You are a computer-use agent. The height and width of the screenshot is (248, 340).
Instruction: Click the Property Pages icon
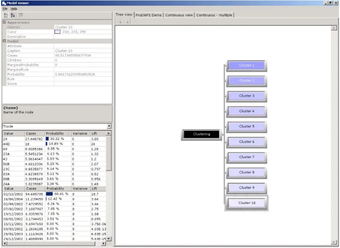[21, 15]
